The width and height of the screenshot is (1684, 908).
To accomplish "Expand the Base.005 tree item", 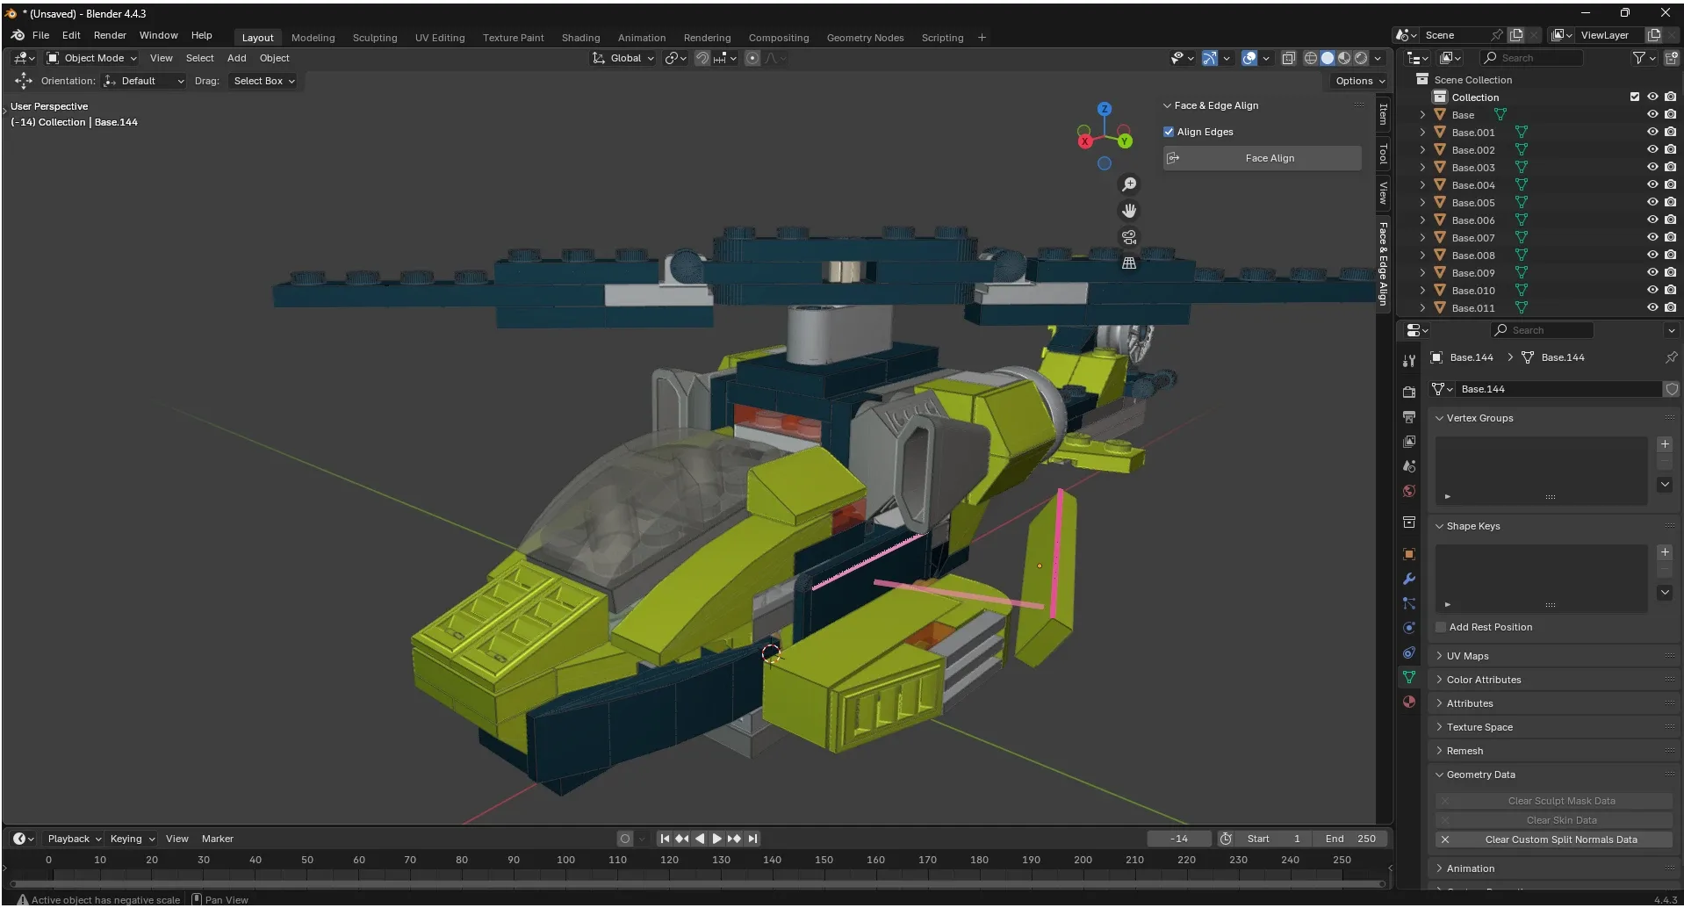I will 1422,203.
